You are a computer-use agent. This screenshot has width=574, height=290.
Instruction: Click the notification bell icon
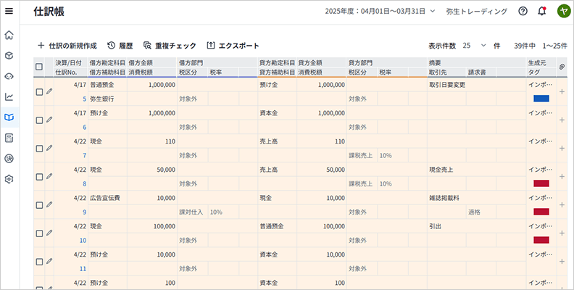click(x=542, y=11)
